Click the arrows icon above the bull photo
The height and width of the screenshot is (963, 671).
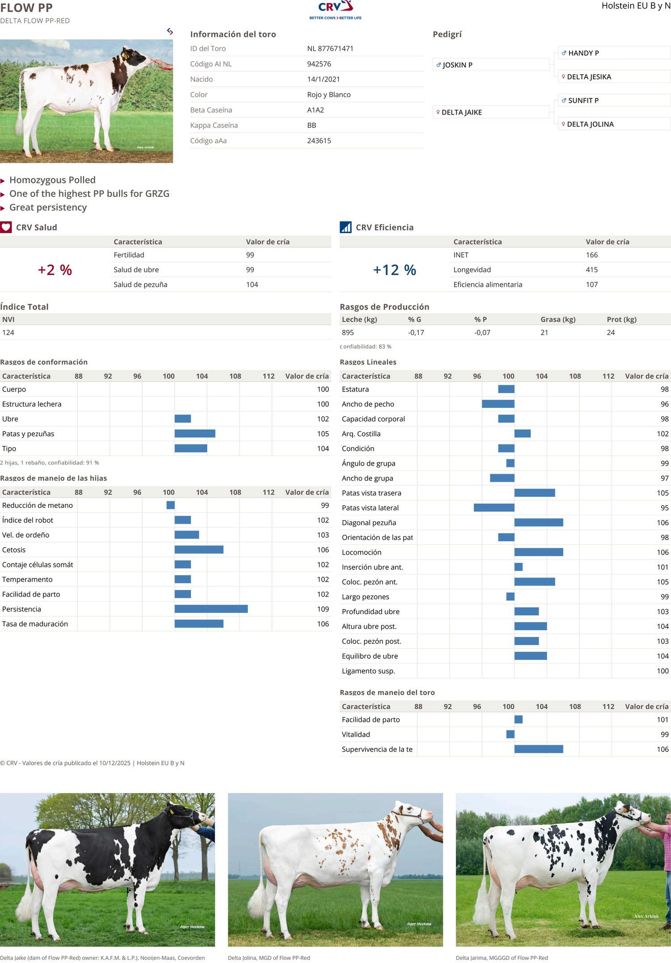[x=170, y=31]
